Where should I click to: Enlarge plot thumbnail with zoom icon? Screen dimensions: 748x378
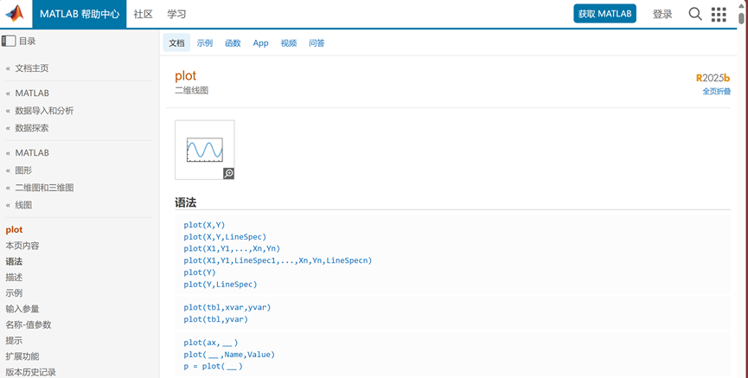coord(228,174)
